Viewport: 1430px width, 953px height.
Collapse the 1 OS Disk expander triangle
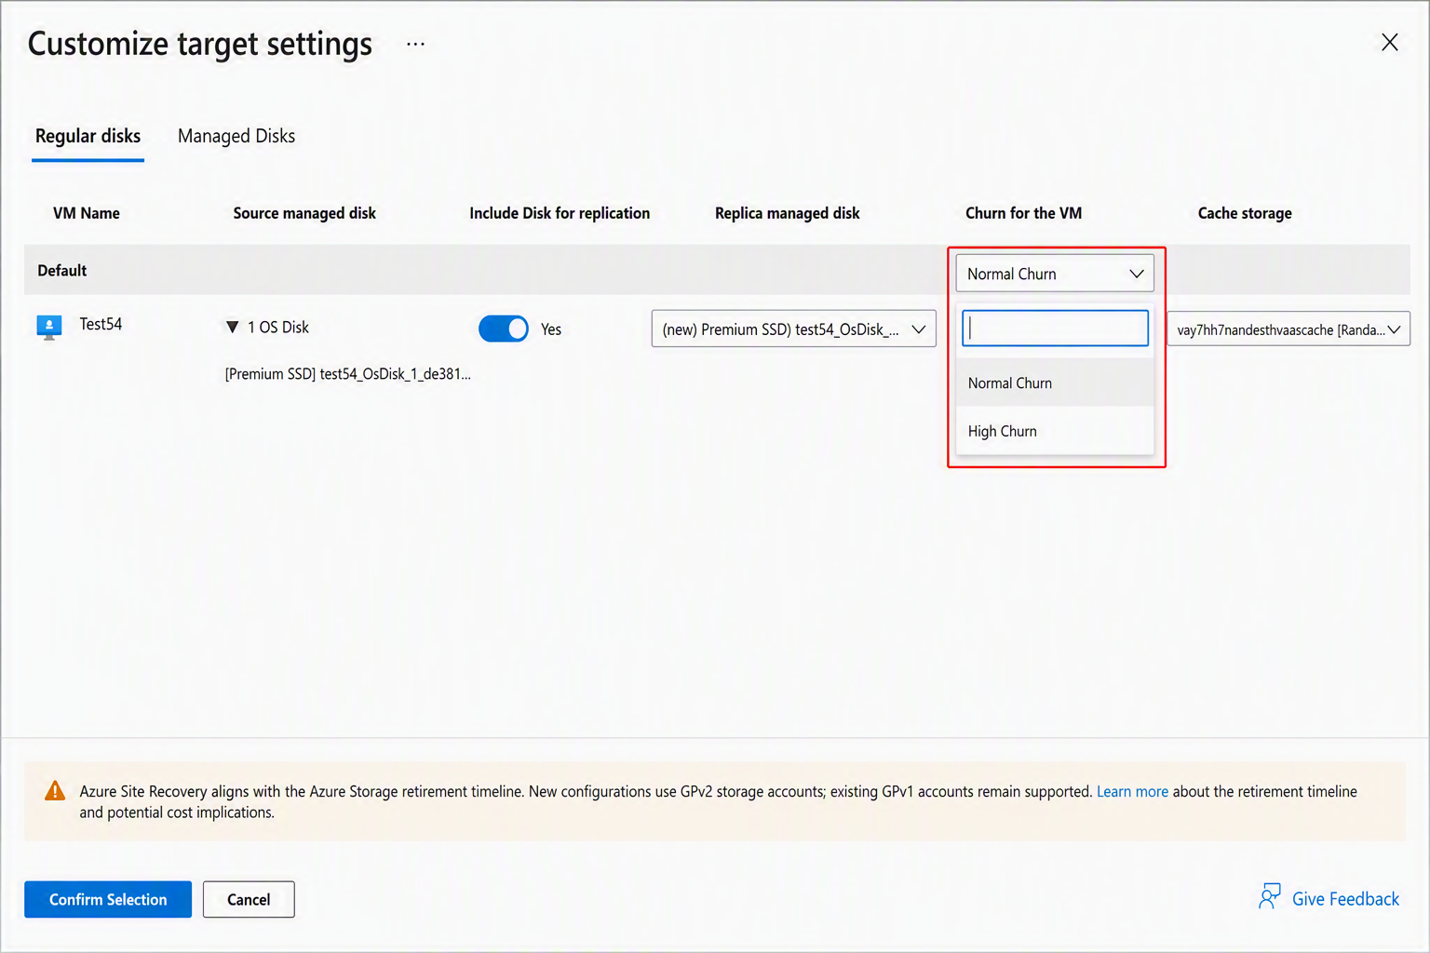(x=232, y=328)
